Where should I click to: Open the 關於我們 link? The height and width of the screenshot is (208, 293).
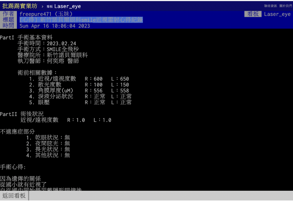(285, 6)
